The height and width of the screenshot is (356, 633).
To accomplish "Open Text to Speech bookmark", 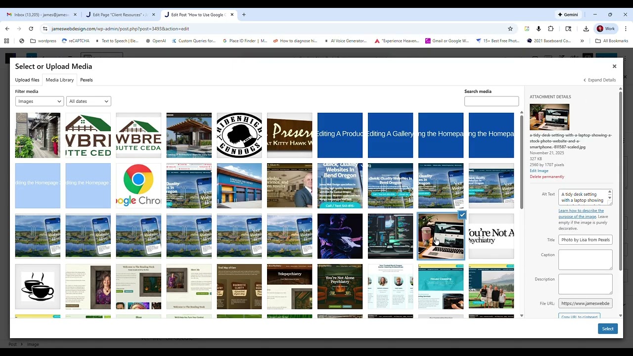I will click(x=117, y=41).
